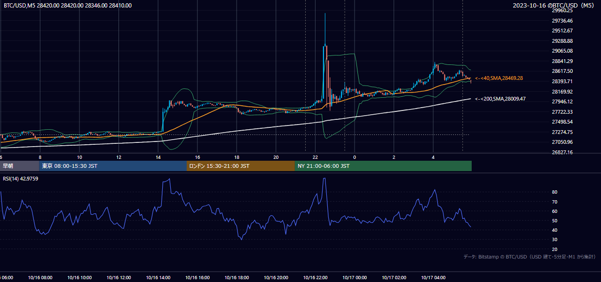Select the NY 21:00-06:00 JST session bar

(383, 166)
